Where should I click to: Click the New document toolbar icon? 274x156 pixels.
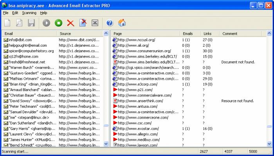click(x=8, y=23)
